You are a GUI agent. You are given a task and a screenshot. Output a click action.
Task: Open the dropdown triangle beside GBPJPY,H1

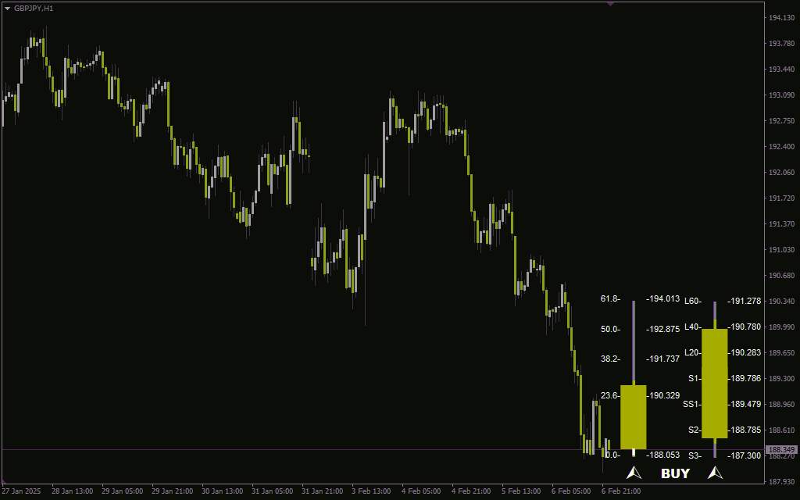7,9
